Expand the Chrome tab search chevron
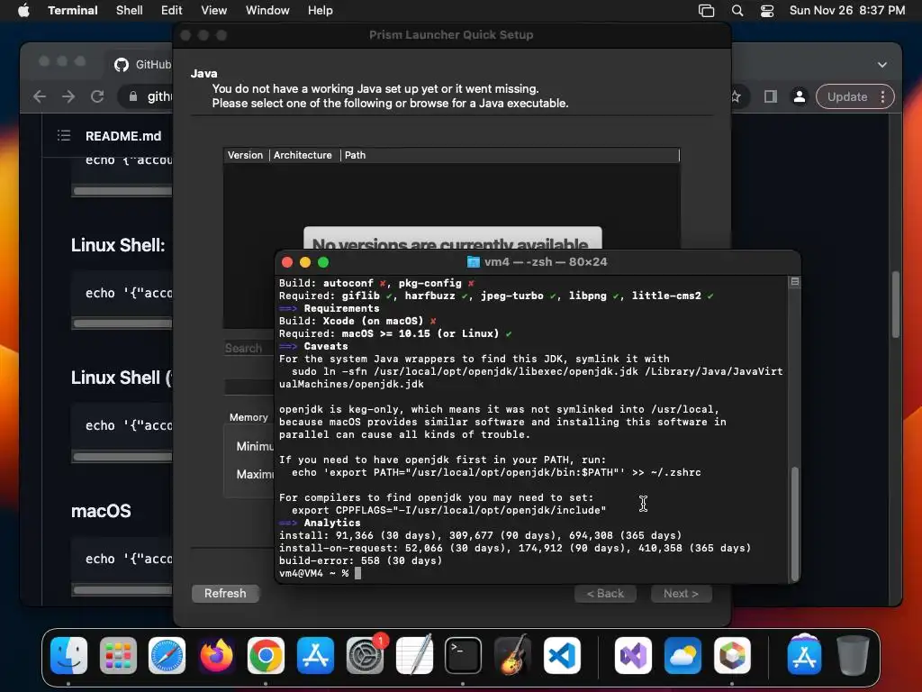Image resolution: width=922 pixels, height=692 pixels. 882,65
